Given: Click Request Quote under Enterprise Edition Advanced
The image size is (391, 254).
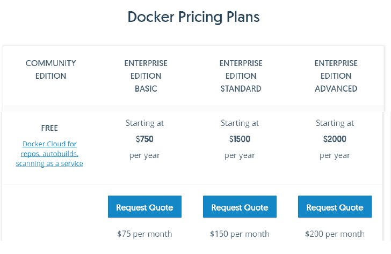Looking at the screenshot, I should [335, 207].
